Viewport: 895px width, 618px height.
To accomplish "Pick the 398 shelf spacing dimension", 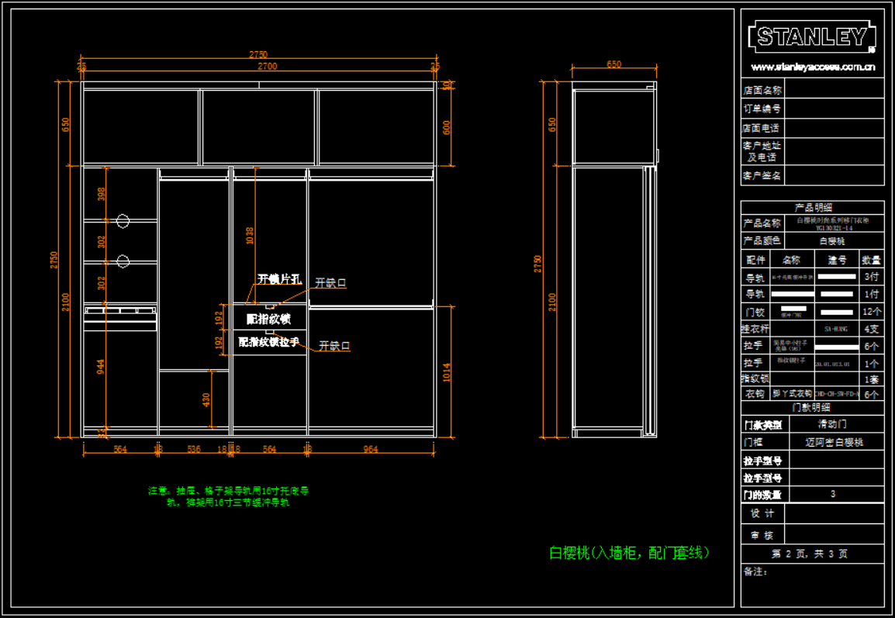I will [102, 194].
